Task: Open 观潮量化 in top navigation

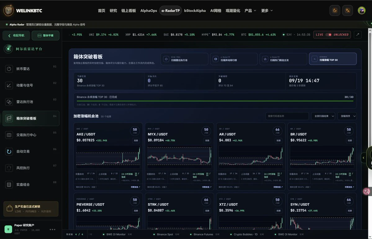Action: pyautogui.click(x=233, y=11)
